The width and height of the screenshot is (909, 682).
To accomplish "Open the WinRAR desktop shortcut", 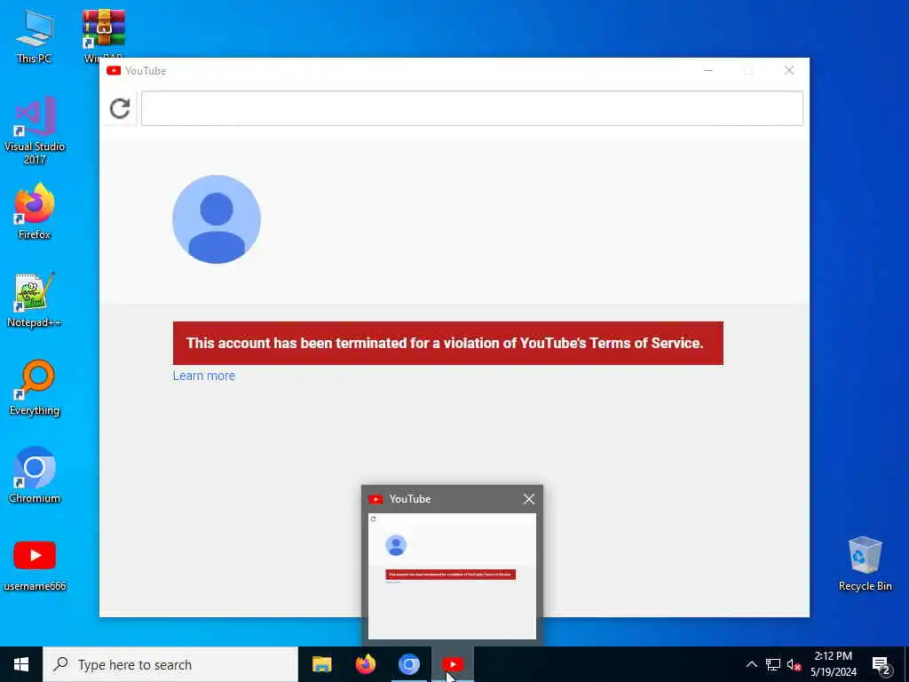I will coord(104,36).
